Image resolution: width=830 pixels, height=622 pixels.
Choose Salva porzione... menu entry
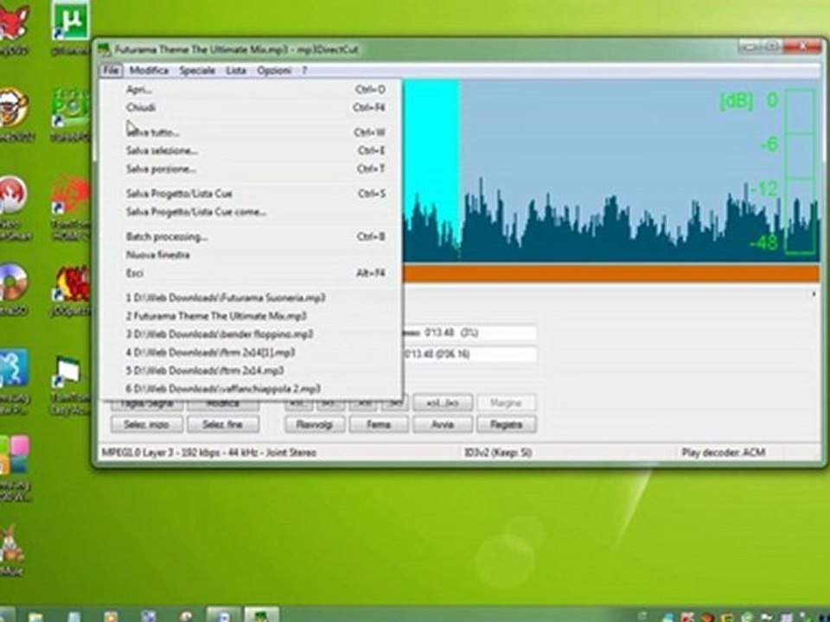[x=251, y=168]
